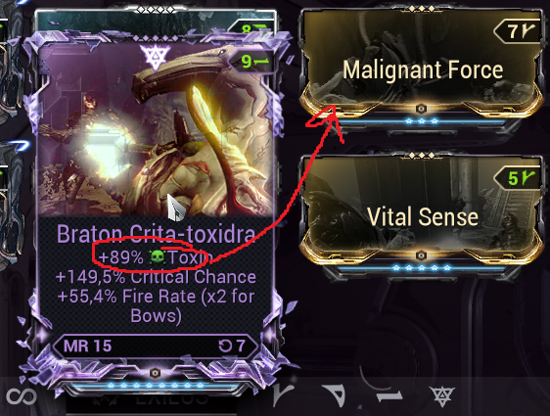
Task: Click the reroll count 7 indicator
Action: [x=232, y=346]
